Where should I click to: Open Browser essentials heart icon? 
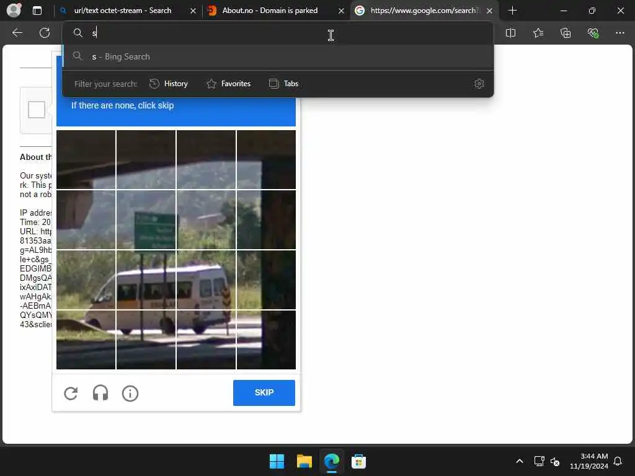pos(593,33)
